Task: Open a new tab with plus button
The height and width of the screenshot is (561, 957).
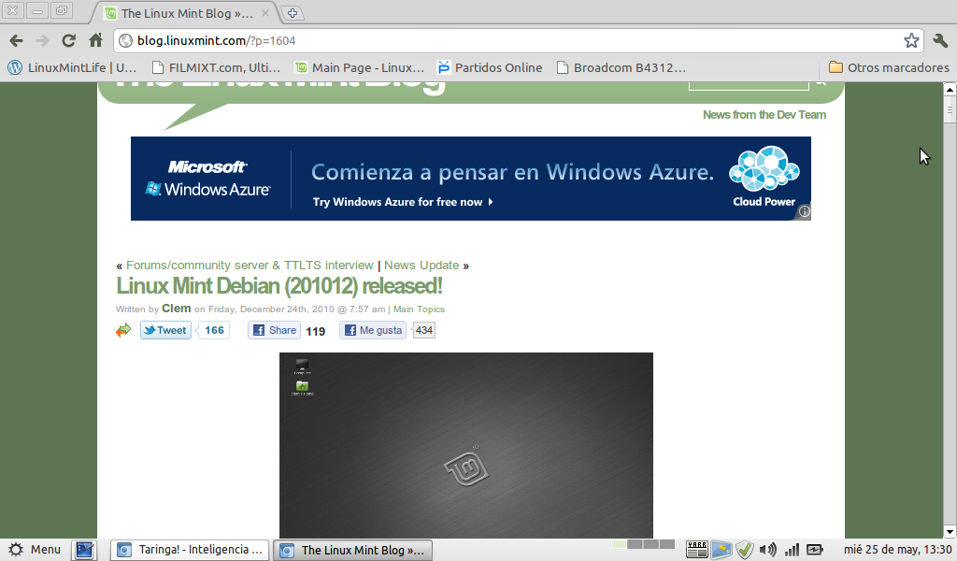Action: (x=293, y=13)
